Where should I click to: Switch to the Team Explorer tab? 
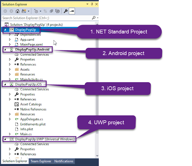41,161
